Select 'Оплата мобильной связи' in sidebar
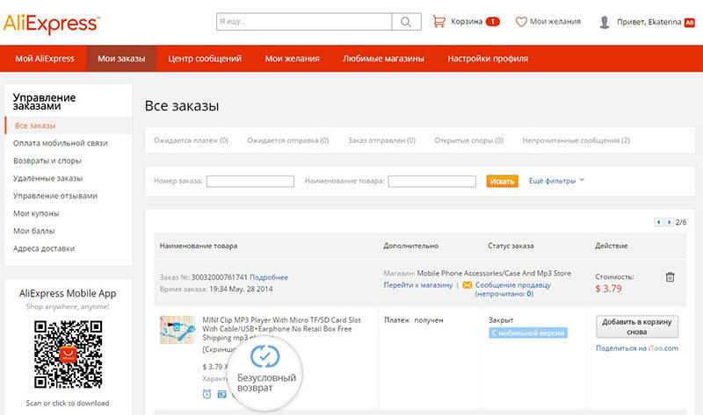Viewport: 703px width, 415px height. pyautogui.click(x=60, y=143)
